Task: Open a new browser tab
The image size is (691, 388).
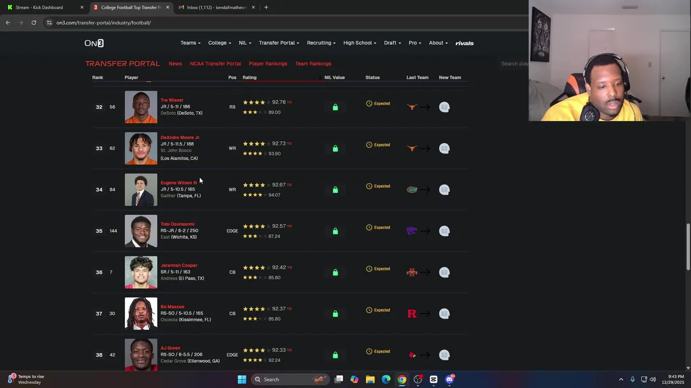Action: 266,8
